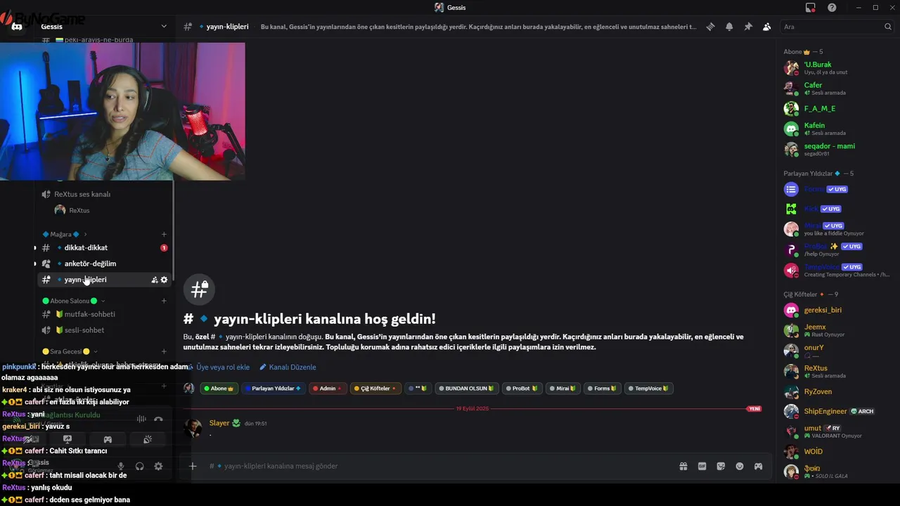Open ShipEngineer member profile
This screenshot has width=900, height=506.
tap(835, 411)
